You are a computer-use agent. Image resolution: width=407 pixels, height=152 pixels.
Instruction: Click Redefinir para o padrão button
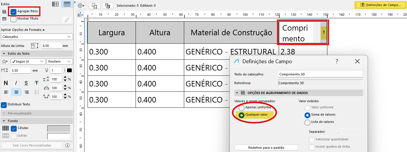coord(266,148)
